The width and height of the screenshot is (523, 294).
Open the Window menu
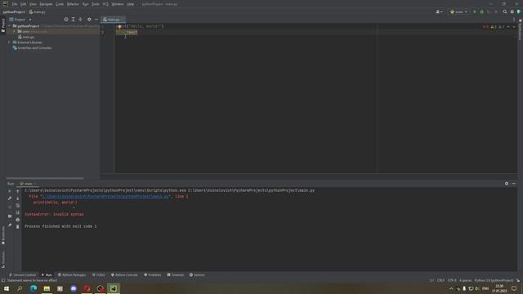click(x=118, y=4)
